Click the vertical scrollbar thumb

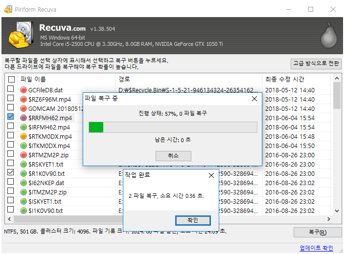[x=337, y=96]
